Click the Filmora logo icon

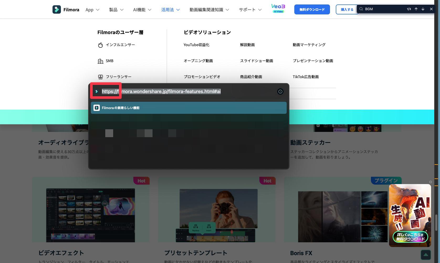(x=57, y=9)
